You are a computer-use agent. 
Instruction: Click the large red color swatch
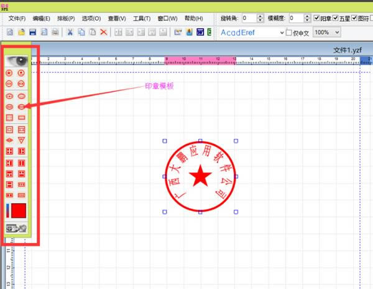pos(19,210)
